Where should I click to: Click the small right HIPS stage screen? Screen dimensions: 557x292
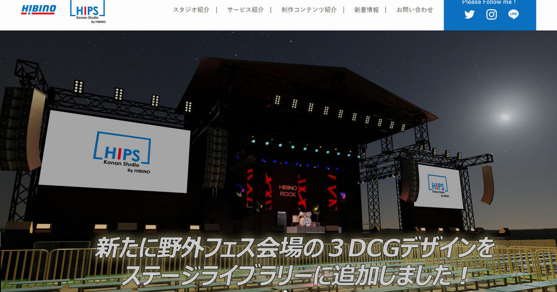point(438,185)
